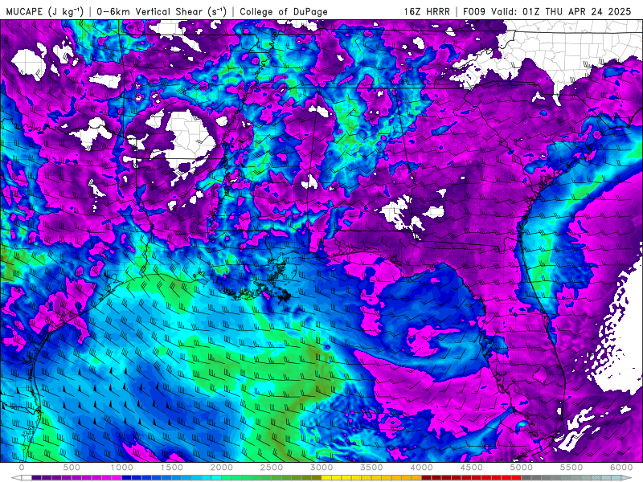This screenshot has height=482, width=643.
Task: Click the 6000 value on the color scale
Action: coord(621,468)
